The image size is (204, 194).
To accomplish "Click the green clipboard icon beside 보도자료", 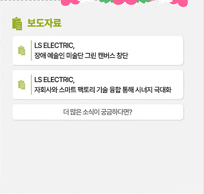I will click(x=17, y=23).
